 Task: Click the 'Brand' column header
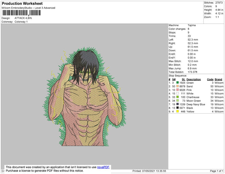218,79
